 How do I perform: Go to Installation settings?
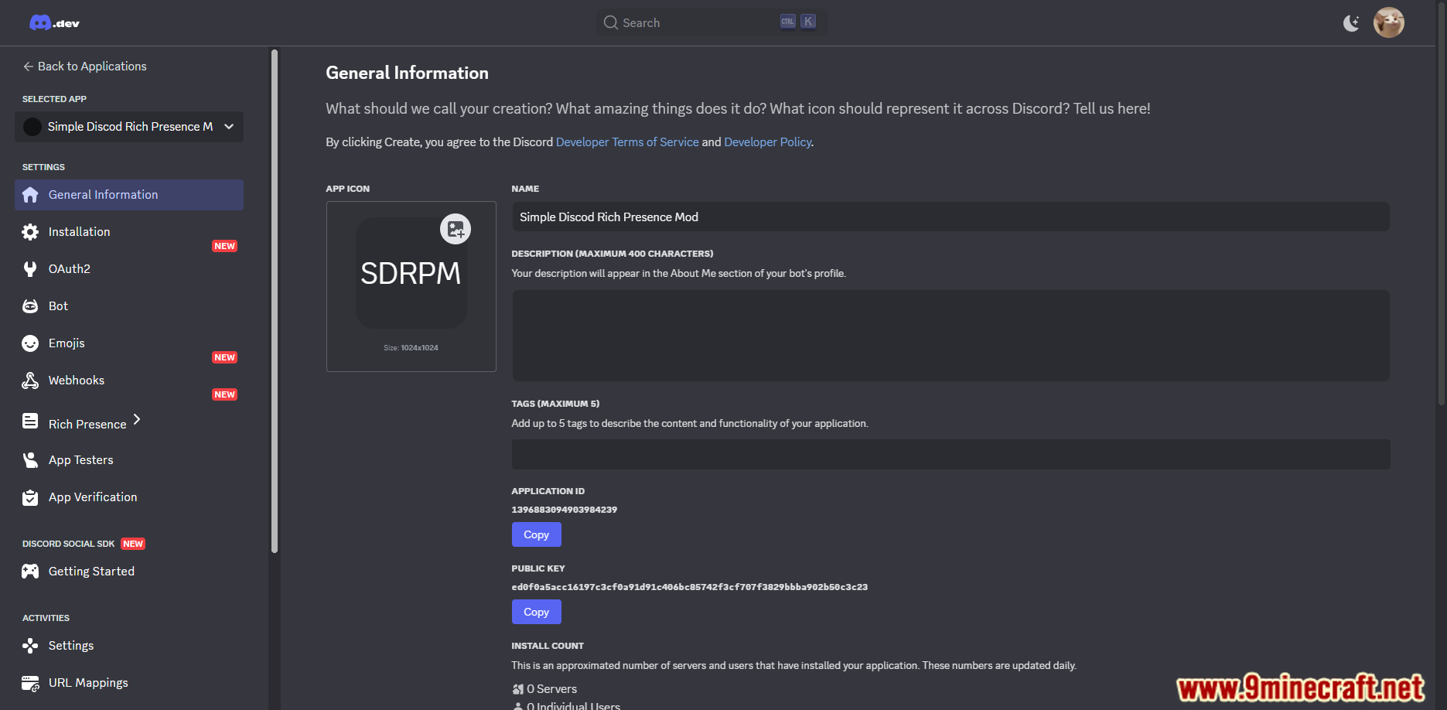click(x=79, y=232)
